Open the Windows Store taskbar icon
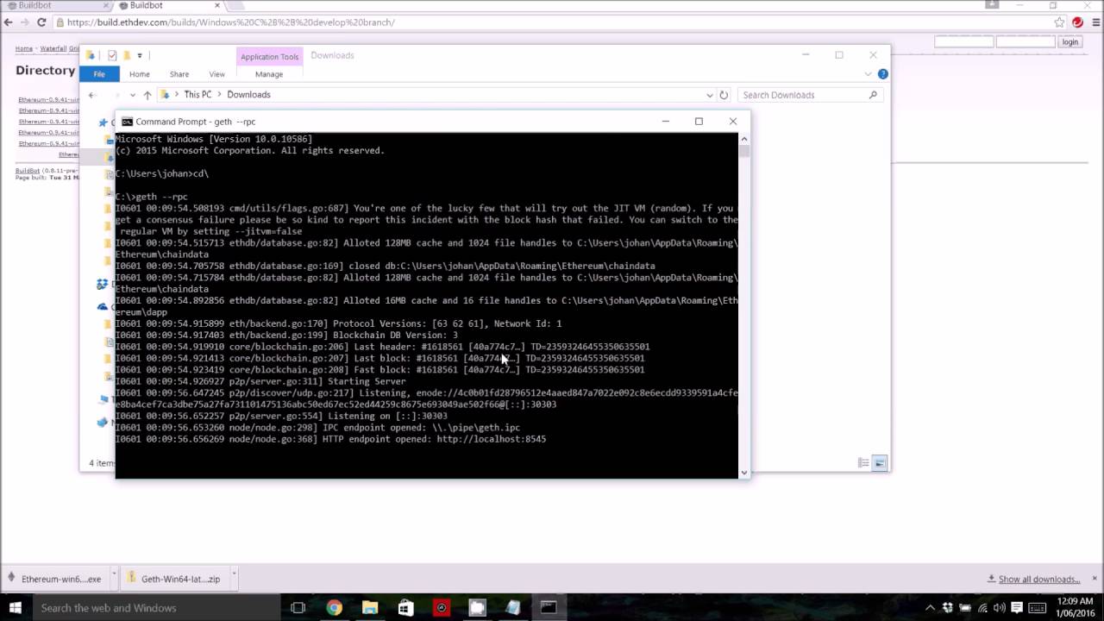 405,608
